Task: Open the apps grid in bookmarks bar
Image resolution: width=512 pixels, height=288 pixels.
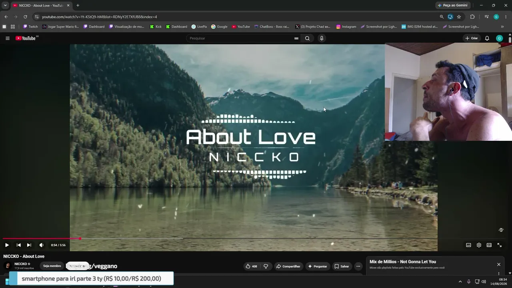Action: click(13, 27)
